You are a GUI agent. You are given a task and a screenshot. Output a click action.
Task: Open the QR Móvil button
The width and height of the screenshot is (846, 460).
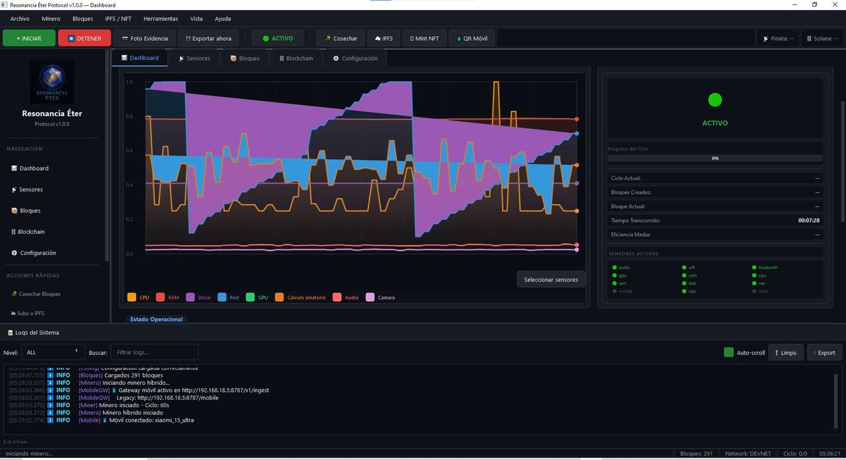click(472, 38)
